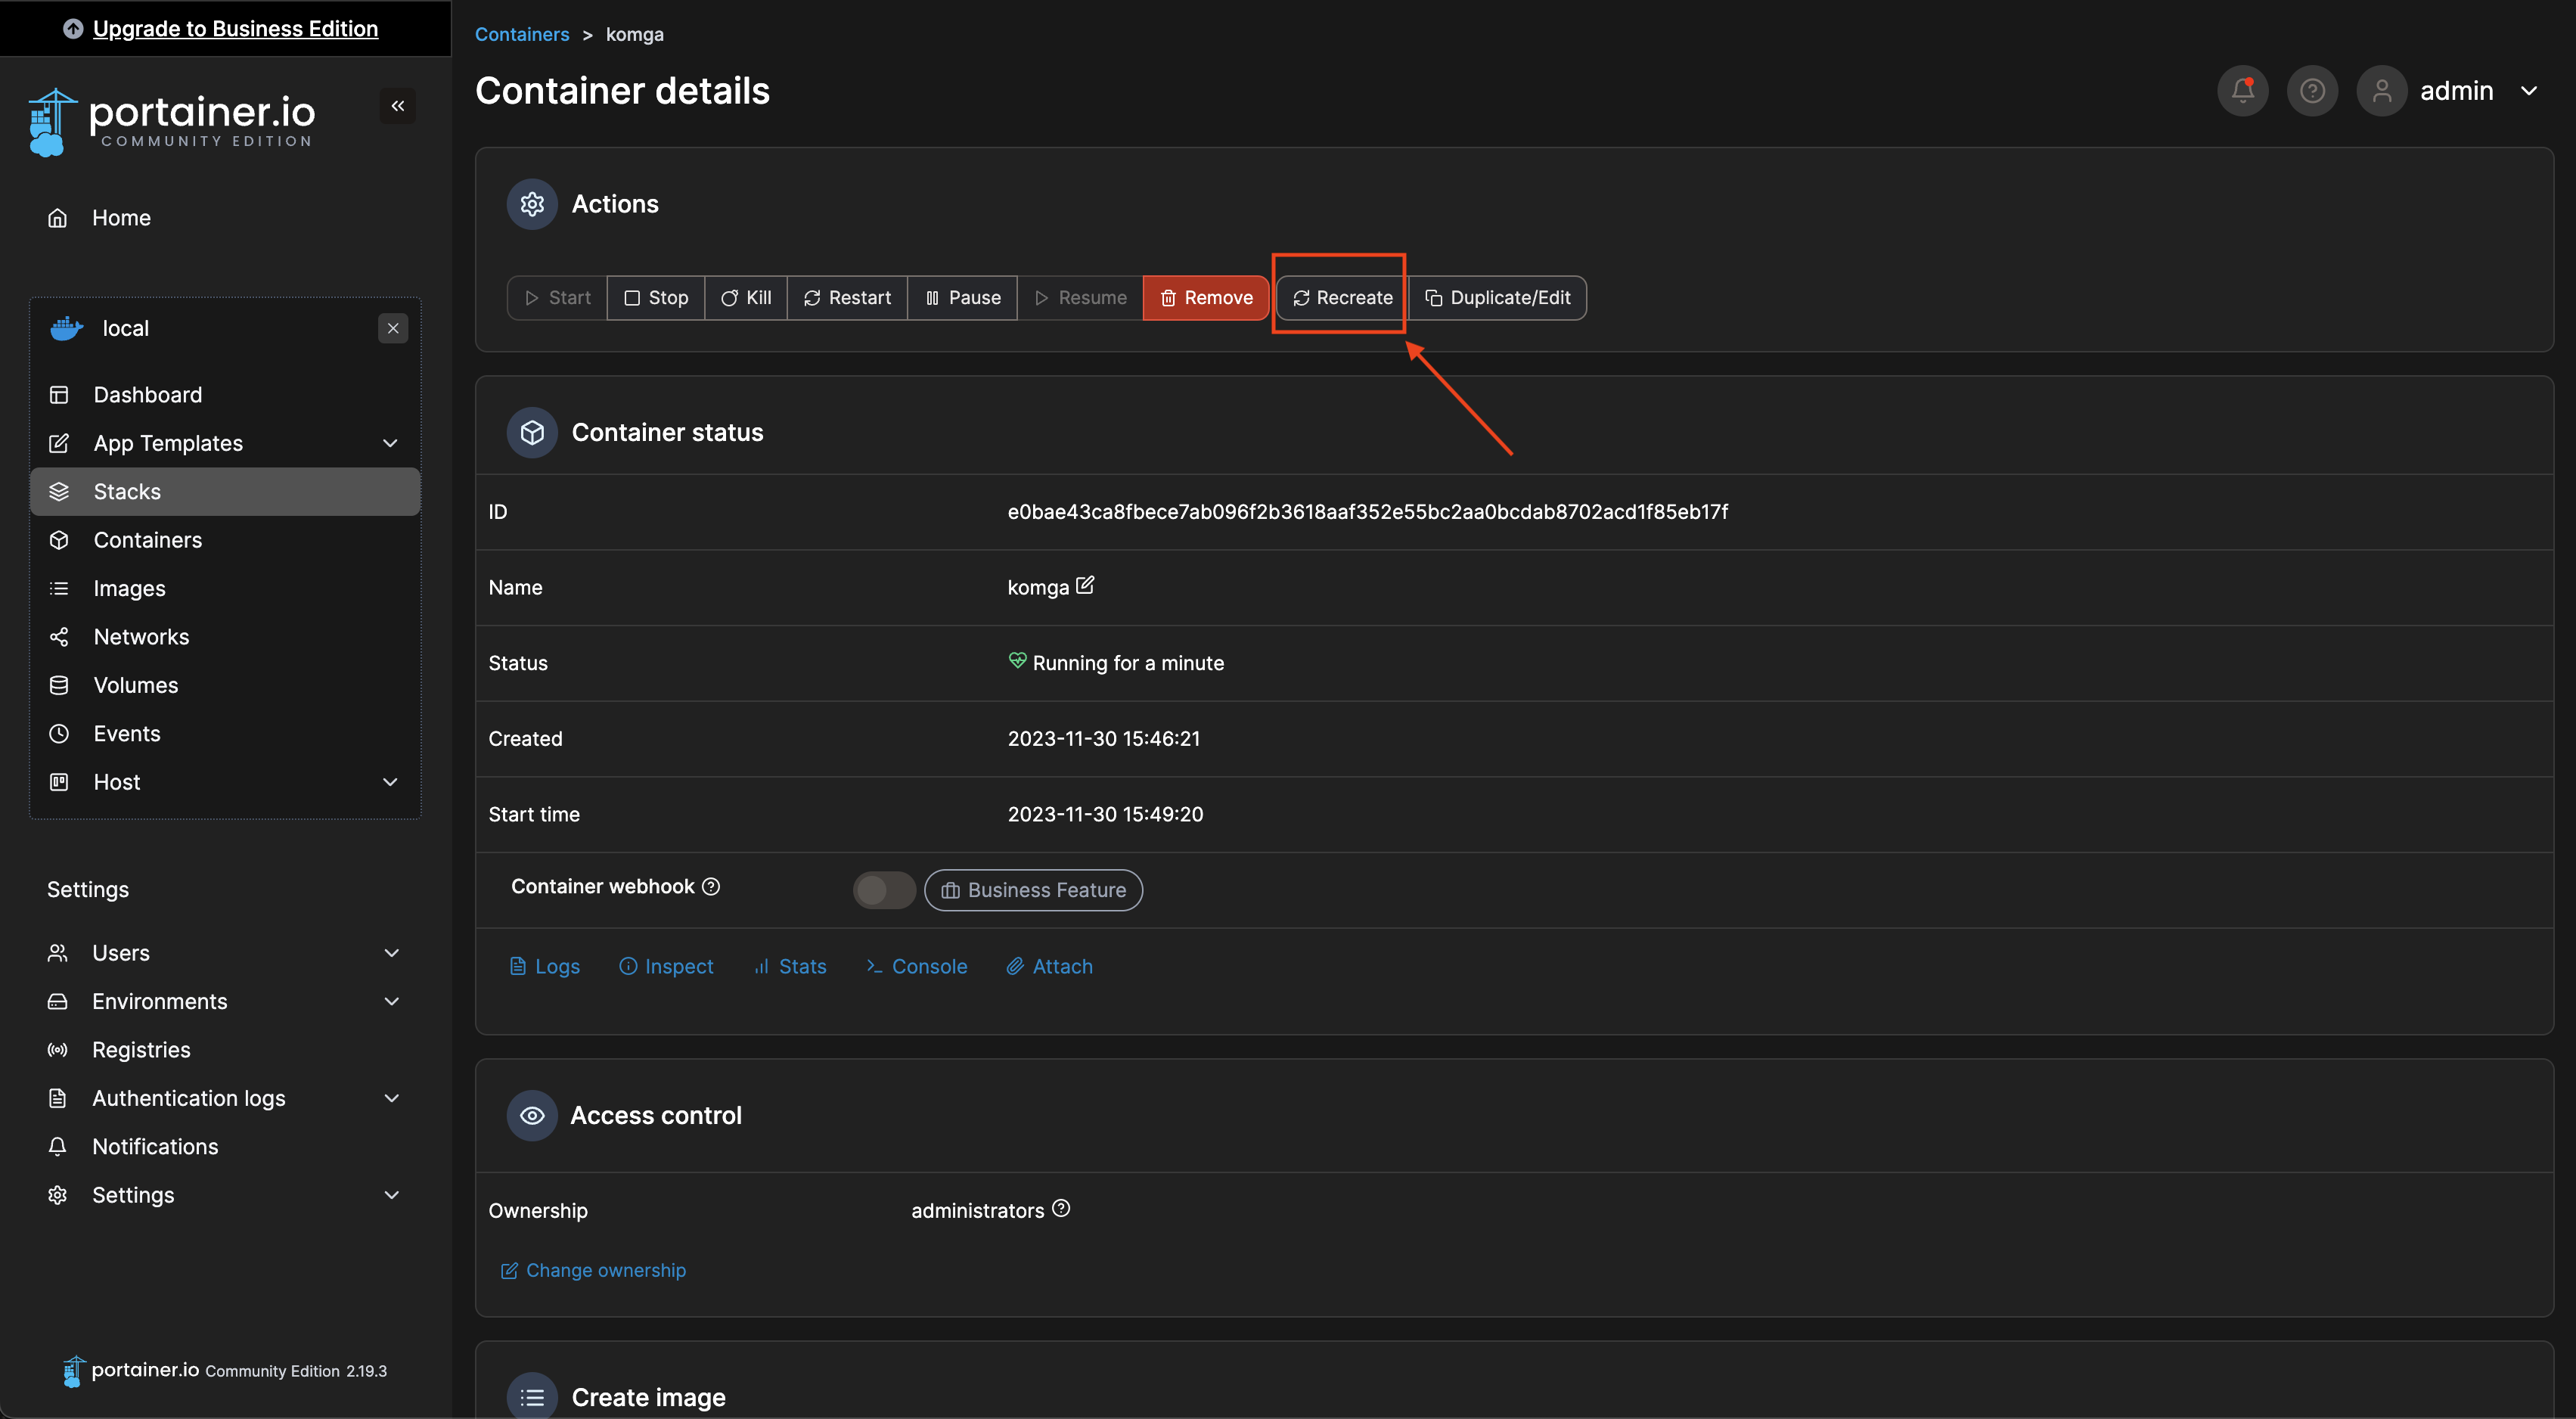Image resolution: width=2576 pixels, height=1419 pixels.
Task: Open the Inspect link
Action: coord(666,967)
